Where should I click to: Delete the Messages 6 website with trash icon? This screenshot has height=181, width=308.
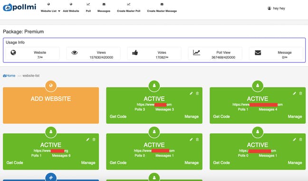94,140
